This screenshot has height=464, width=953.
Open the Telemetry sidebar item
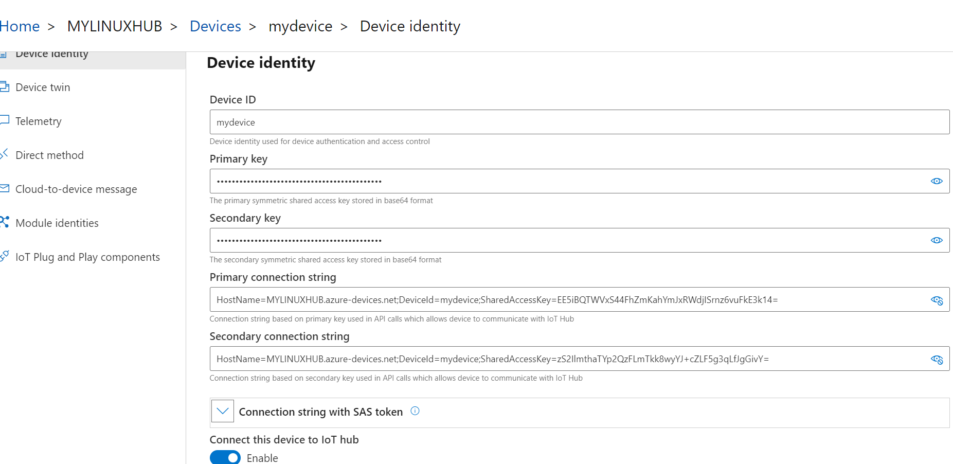(39, 121)
